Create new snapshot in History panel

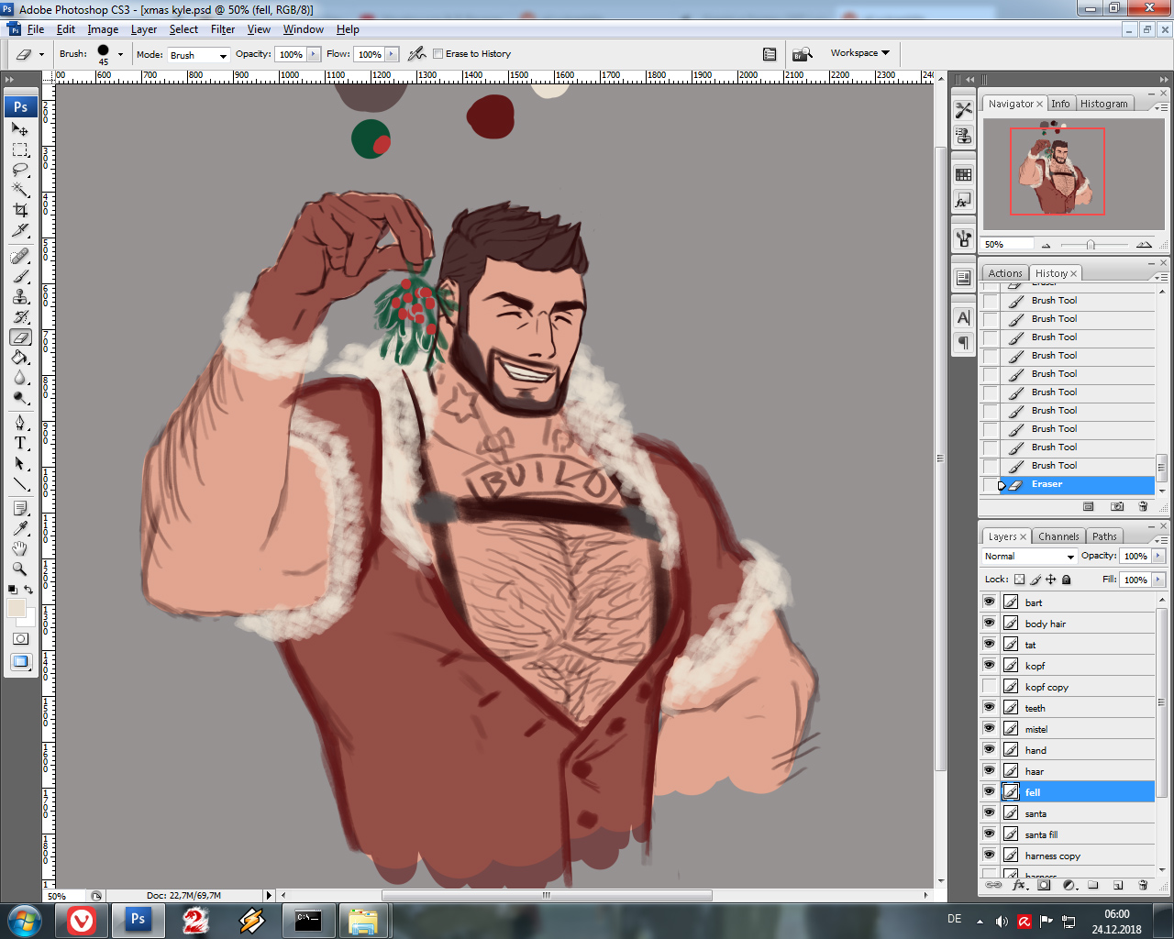1117,506
